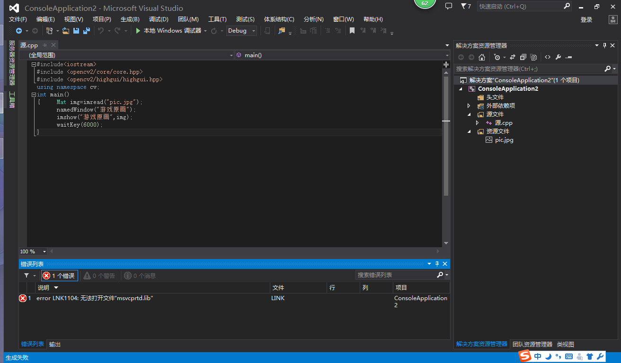Screen dimensions: 621x363
Task: Click the 文件 column header in the error list
Action: (298, 287)
